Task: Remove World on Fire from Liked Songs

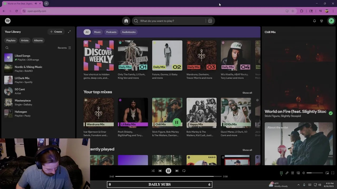Action: pos(331,113)
